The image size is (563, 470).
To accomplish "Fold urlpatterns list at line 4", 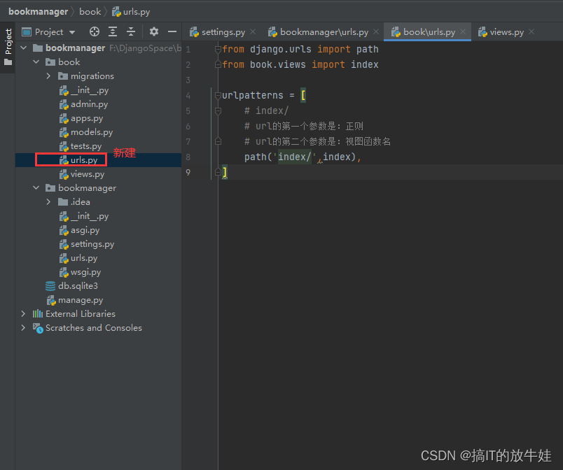I will (x=218, y=95).
